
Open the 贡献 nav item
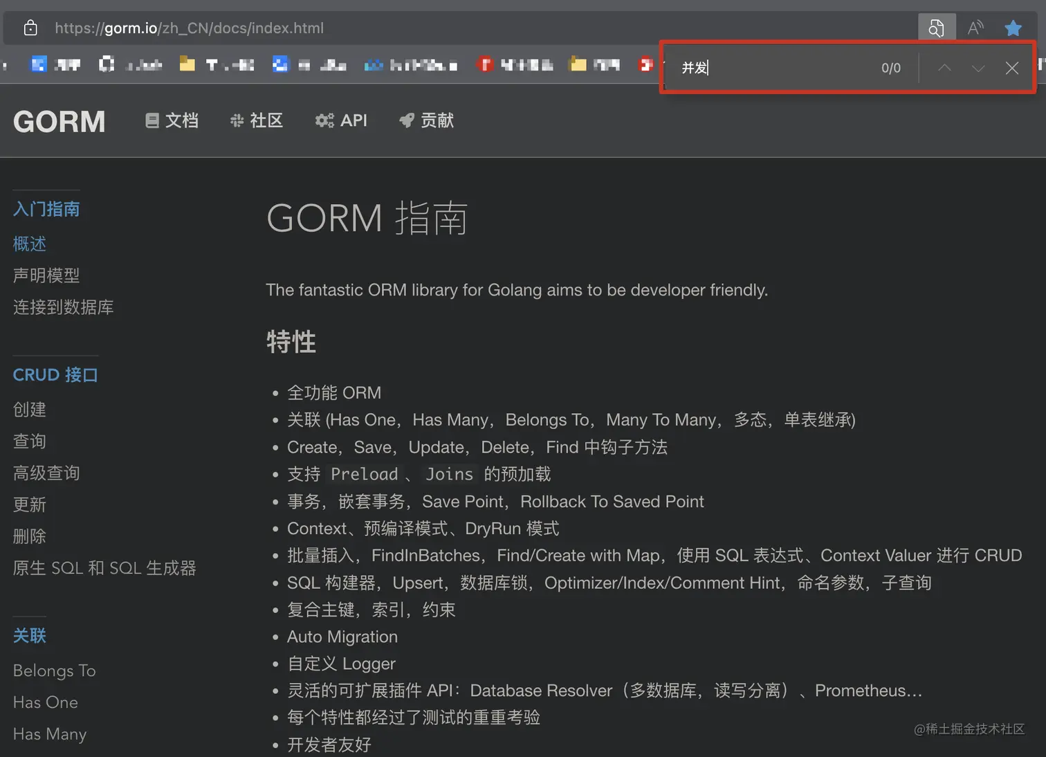pyautogui.click(x=427, y=120)
